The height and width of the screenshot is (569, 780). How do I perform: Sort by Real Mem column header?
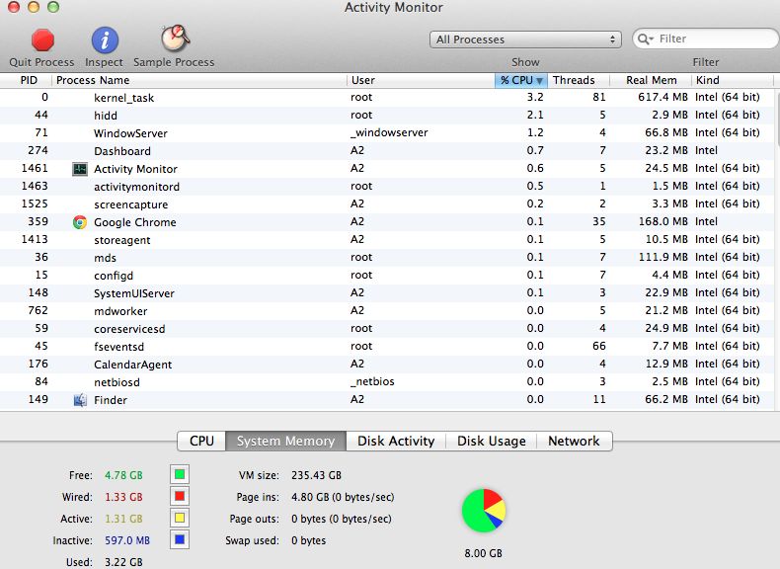click(x=651, y=80)
